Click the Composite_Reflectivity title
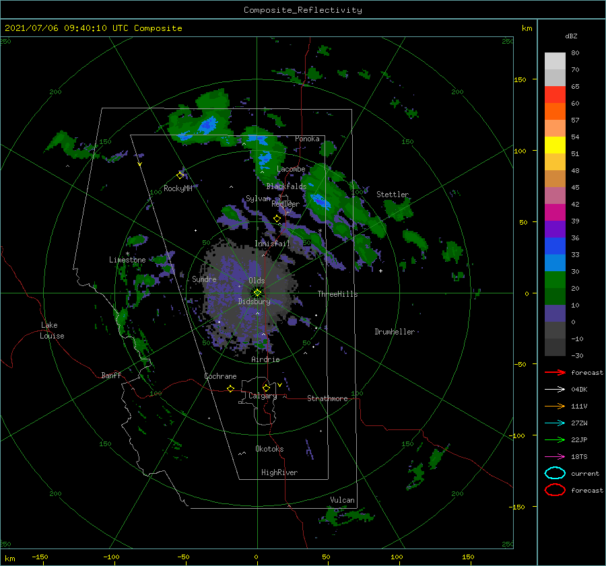This screenshot has height=566, width=606. pos(303,10)
